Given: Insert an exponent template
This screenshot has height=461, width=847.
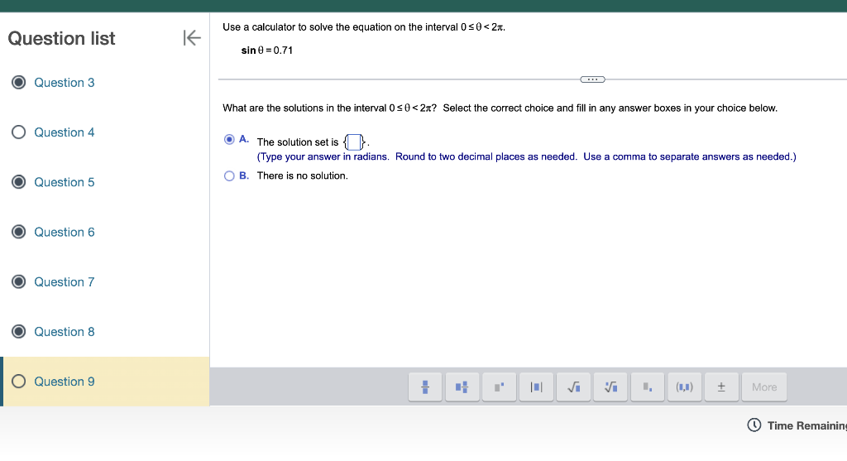Looking at the screenshot, I should pos(499,387).
